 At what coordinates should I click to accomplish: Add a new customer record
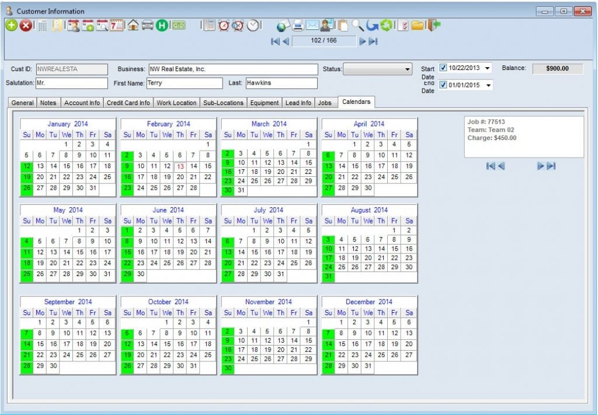pos(12,26)
